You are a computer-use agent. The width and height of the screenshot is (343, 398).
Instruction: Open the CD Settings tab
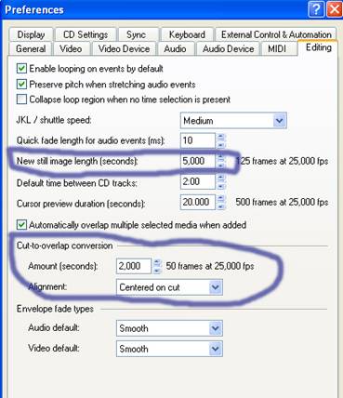click(x=86, y=34)
